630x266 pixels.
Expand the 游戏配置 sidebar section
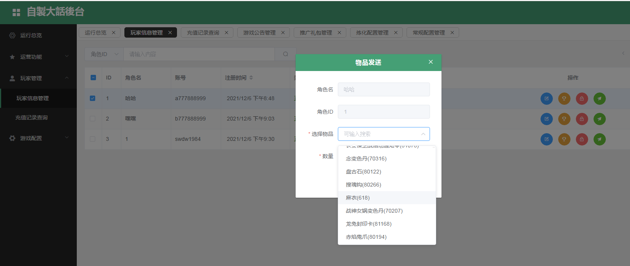[x=38, y=138]
